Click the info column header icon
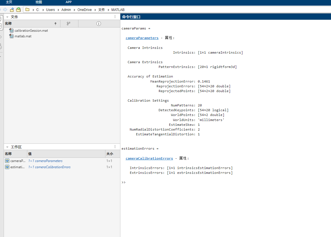Viewport: 331px width, 237px height. click(x=99, y=24)
